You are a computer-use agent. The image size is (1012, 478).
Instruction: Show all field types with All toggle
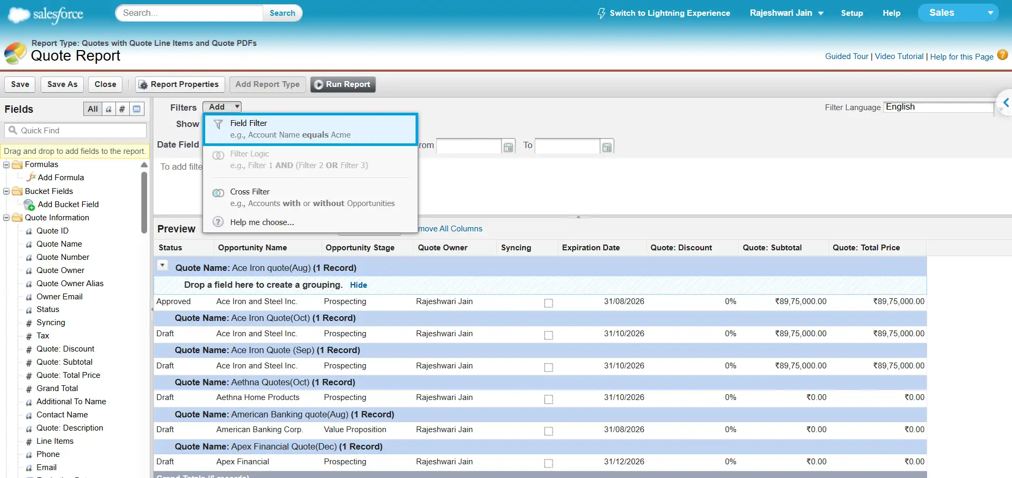tap(93, 109)
